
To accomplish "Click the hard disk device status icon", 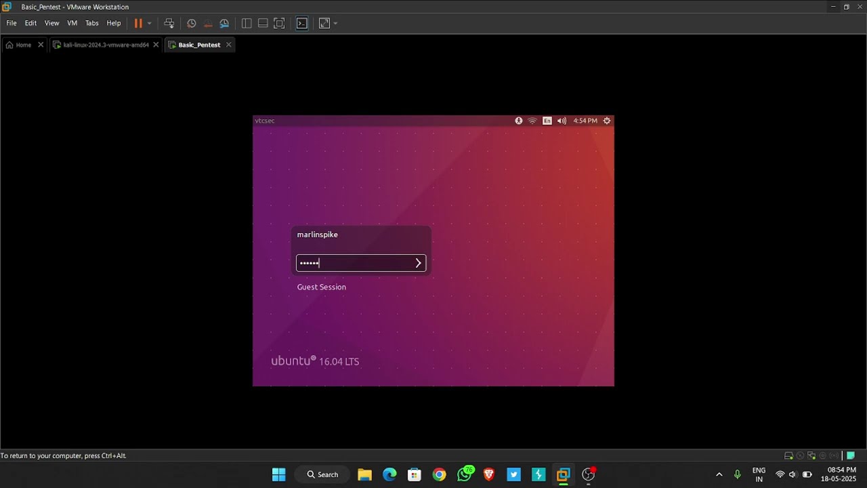I will click(788, 455).
